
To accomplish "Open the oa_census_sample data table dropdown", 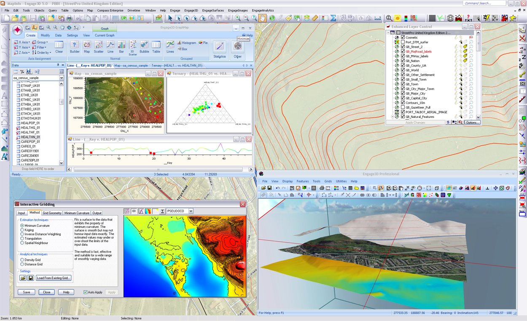I will coord(62,78).
